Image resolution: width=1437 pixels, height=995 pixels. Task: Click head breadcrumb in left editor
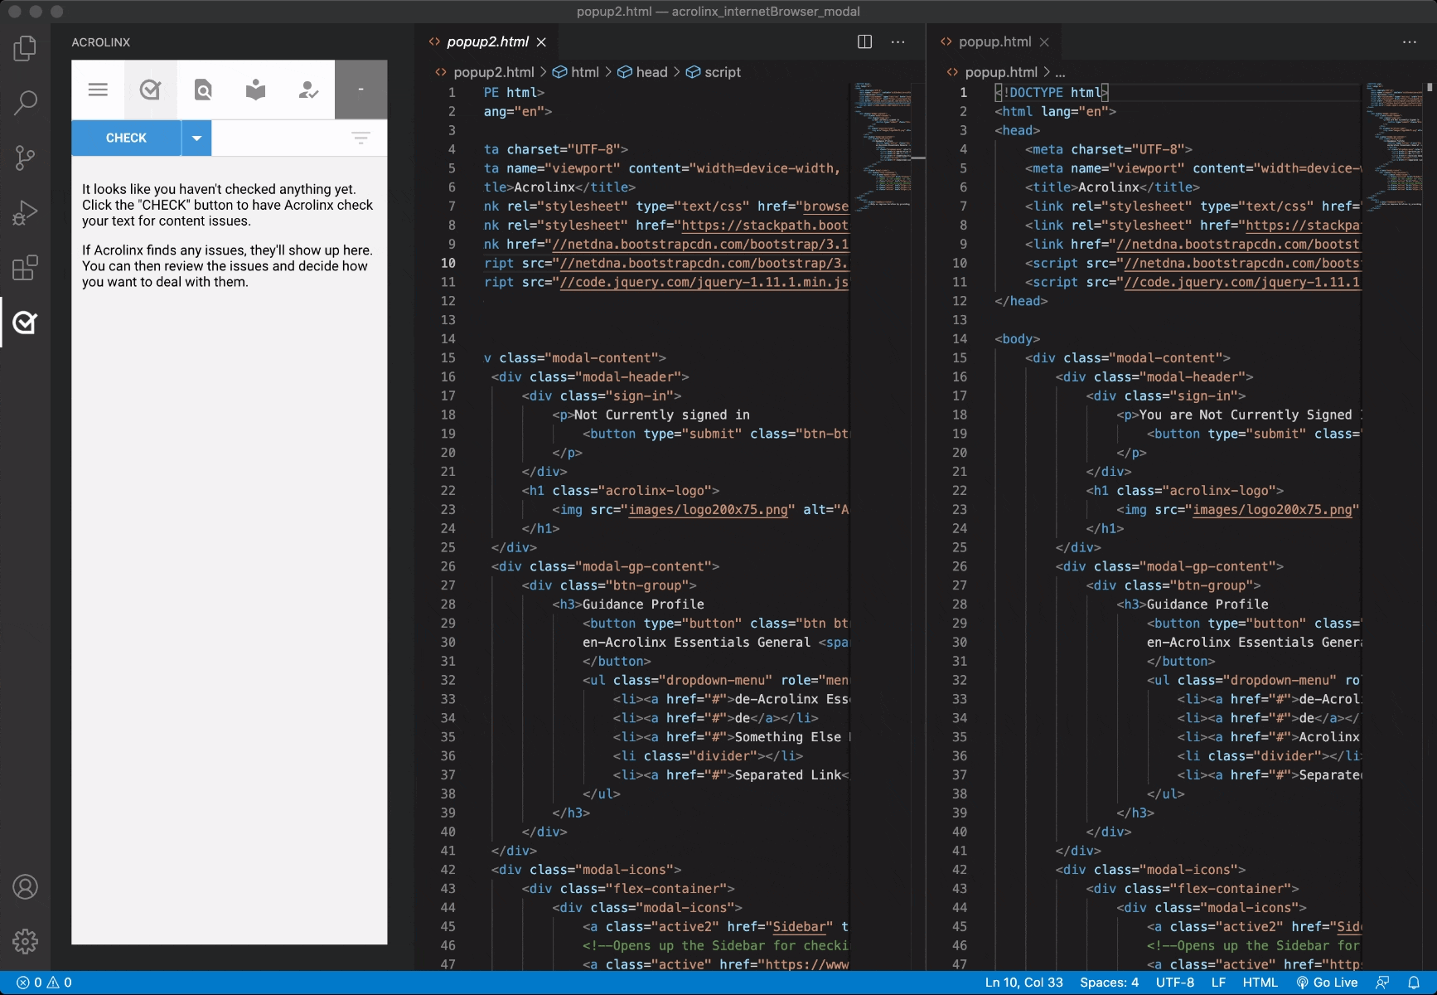pyautogui.click(x=651, y=72)
